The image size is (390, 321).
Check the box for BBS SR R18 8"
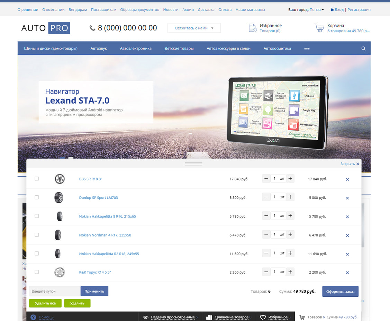(37, 179)
